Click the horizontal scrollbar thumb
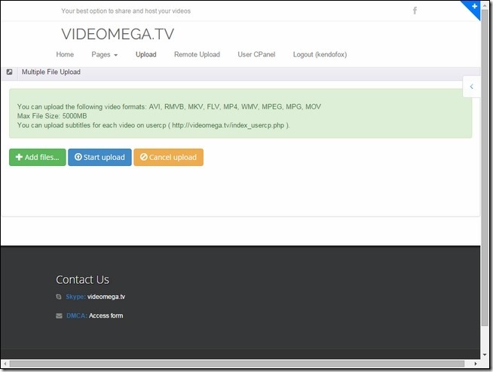The height and width of the screenshot is (372, 493). (x=237, y=364)
